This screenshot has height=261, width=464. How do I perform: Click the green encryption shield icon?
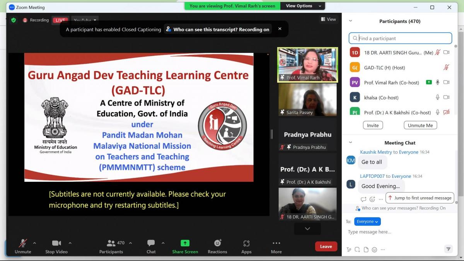click(14, 20)
